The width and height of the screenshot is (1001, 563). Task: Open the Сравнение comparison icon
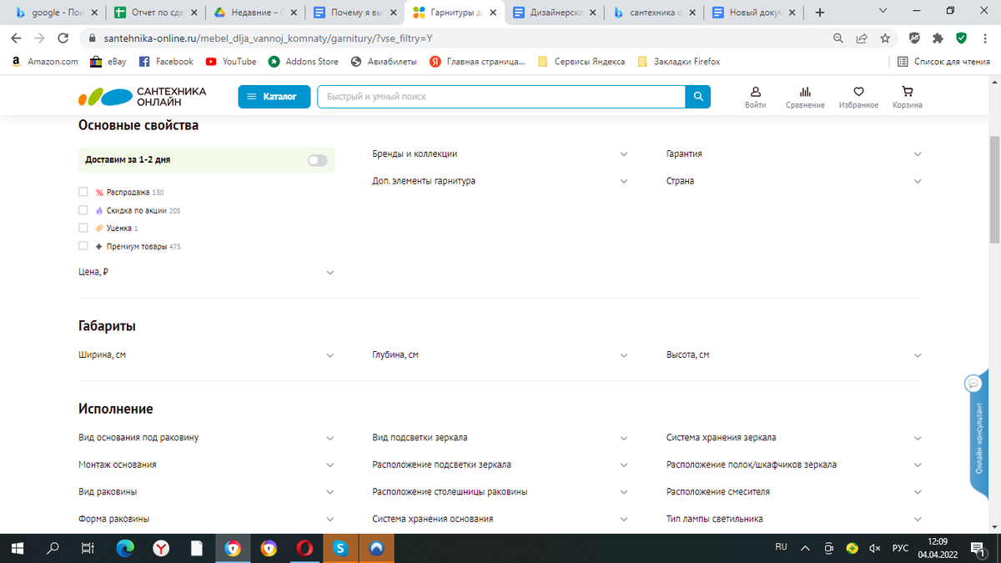coord(805,97)
